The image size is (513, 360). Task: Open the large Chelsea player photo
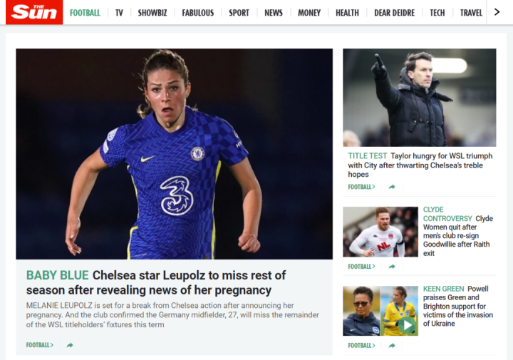click(x=174, y=154)
